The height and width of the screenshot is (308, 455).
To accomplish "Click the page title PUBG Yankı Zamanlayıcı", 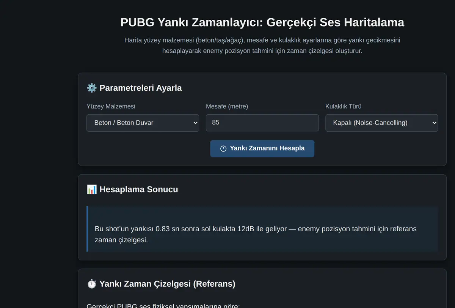I will 262,22.
